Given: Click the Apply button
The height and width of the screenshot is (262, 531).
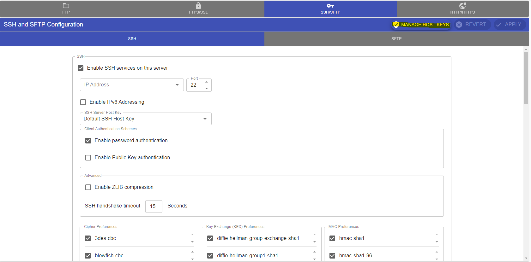Looking at the screenshot, I should pyautogui.click(x=510, y=25).
